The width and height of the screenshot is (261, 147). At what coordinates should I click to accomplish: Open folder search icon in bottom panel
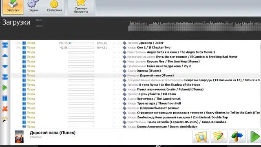coord(201,137)
